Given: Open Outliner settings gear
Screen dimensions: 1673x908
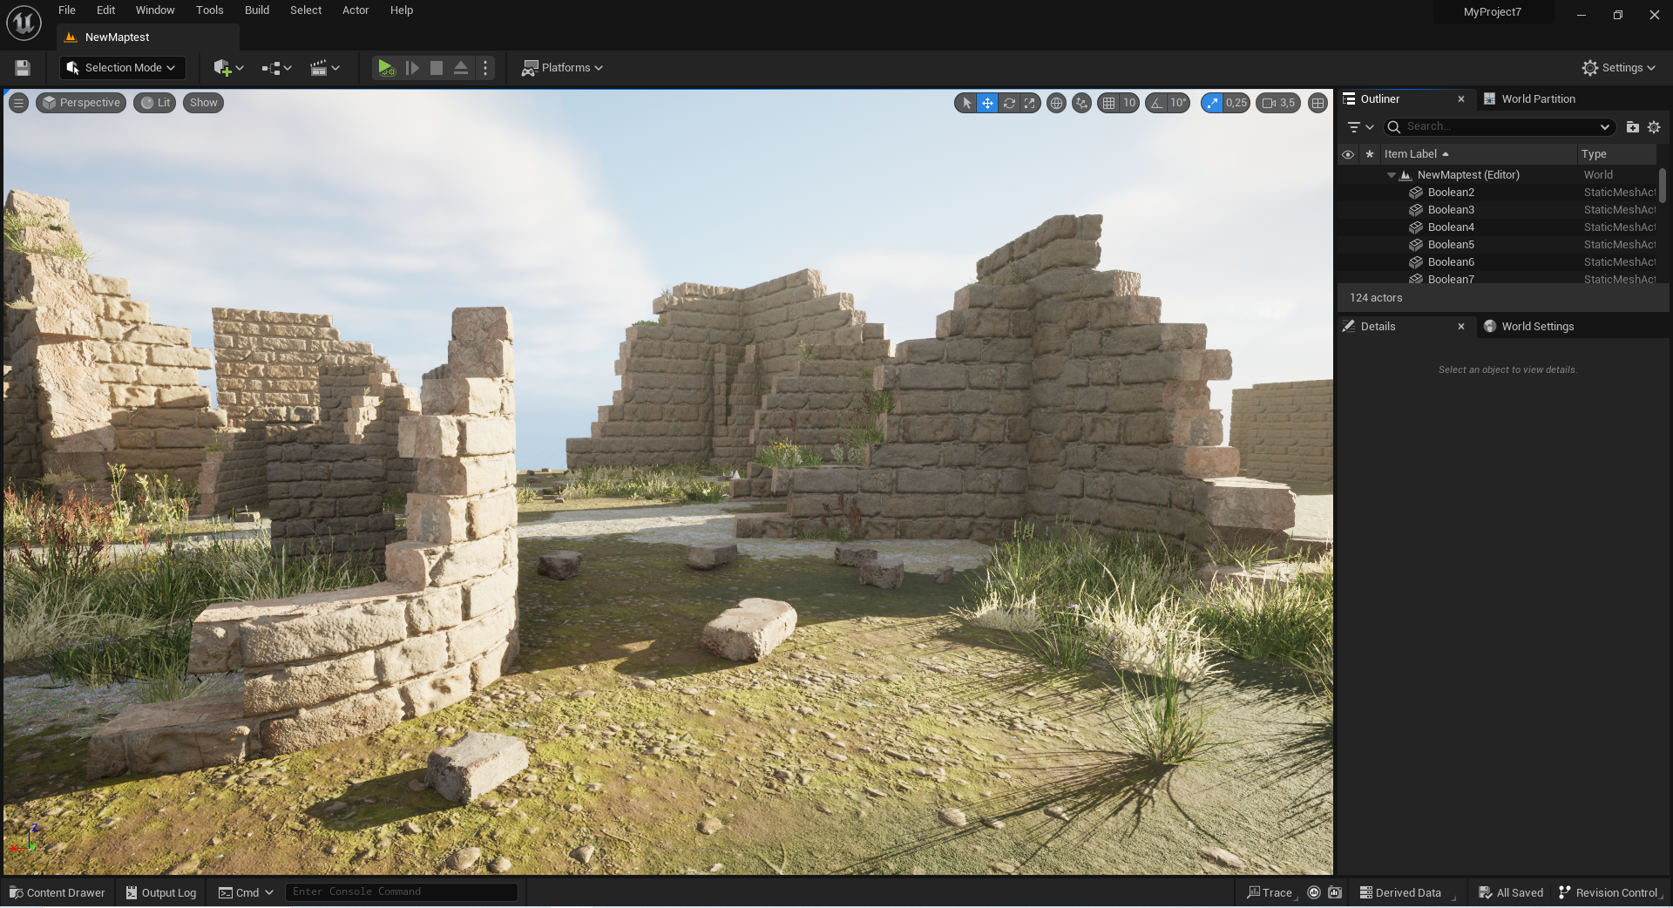Looking at the screenshot, I should tap(1654, 127).
